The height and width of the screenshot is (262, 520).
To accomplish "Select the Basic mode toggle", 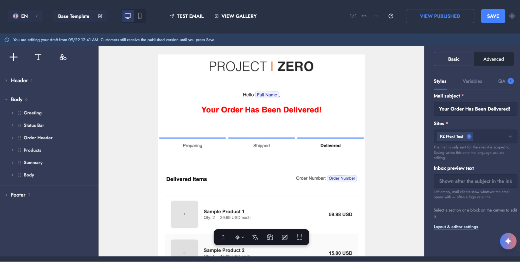I will [454, 59].
